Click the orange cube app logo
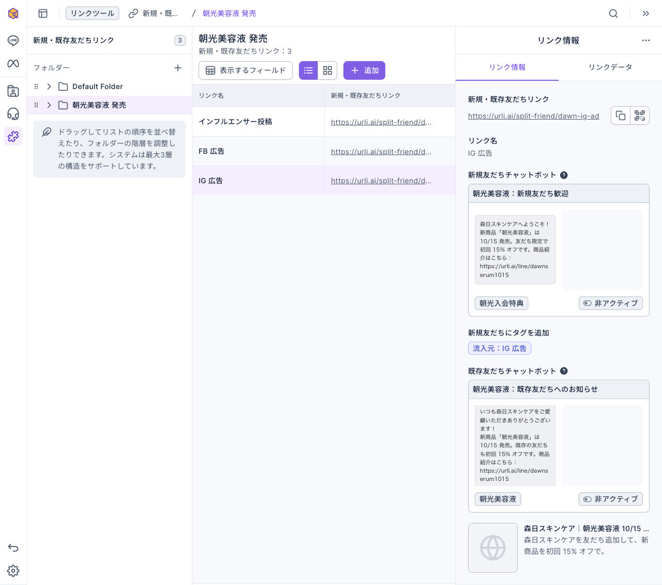This screenshot has height=585, width=662. [x=13, y=13]
